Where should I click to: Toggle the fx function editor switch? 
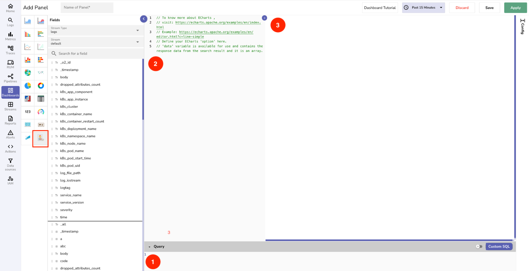(x=479, y=246)
